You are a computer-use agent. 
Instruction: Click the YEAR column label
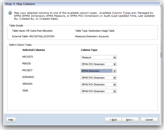coord(25,91)
